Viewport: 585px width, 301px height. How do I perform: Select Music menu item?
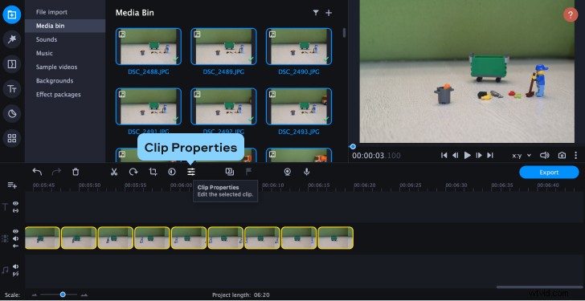(44, 53)
